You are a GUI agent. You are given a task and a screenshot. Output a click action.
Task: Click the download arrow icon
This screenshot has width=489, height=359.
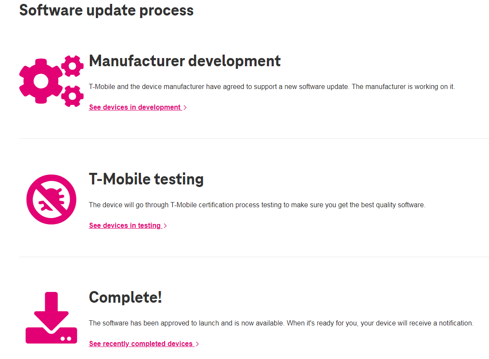point(51,313)
